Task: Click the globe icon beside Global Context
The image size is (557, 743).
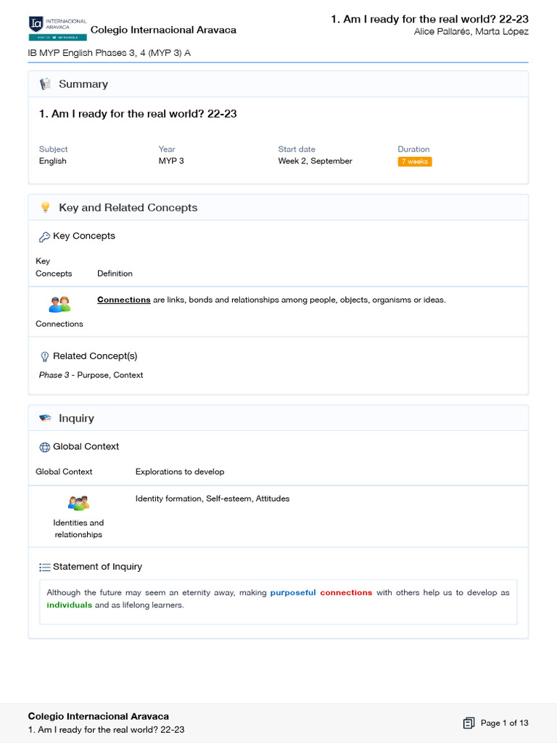Action: 44,447
